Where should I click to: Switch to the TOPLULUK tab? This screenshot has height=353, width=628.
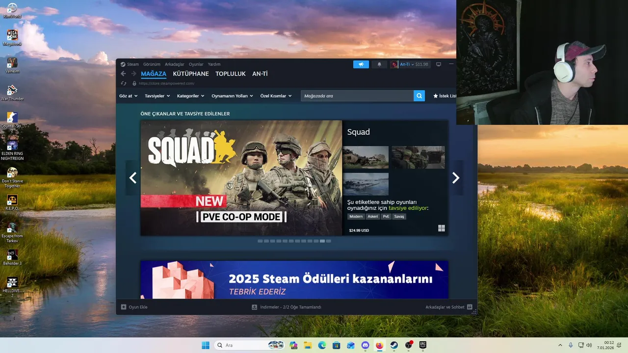(x=231, y=74)
